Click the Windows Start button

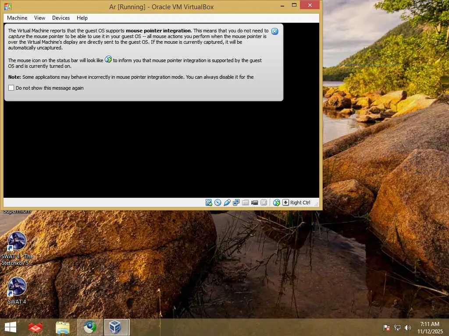click(x=11, y=327)
